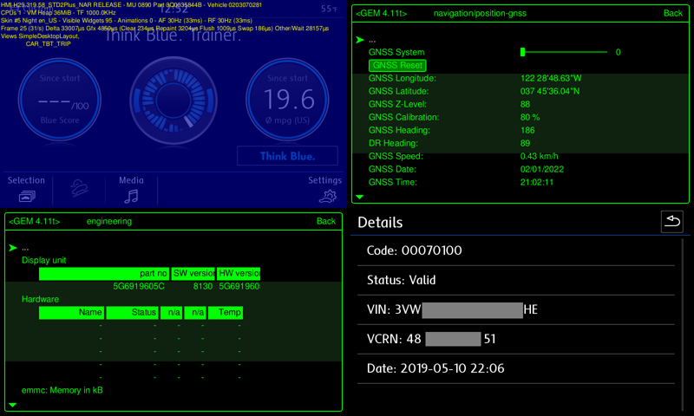Click the green arrow in engineering panel
The image size is (694, 416).
(x=13, y=248)
